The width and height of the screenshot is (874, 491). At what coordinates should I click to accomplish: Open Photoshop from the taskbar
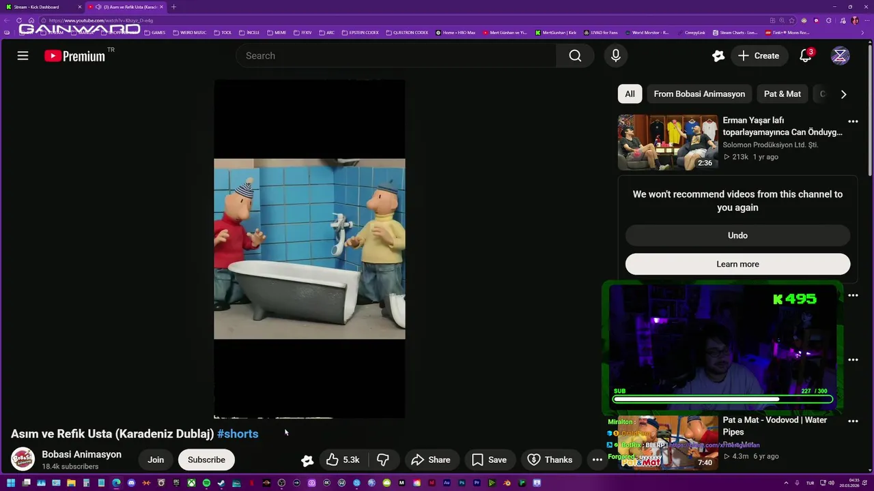pos(462,483)
